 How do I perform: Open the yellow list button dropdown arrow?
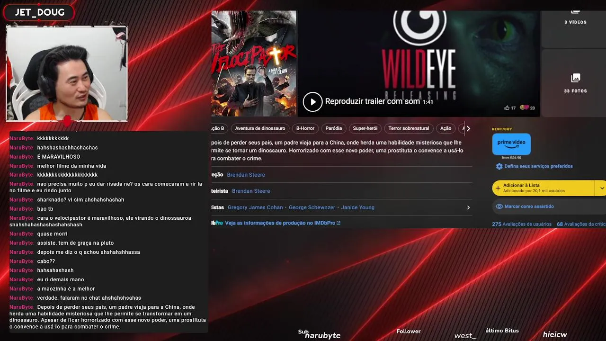click(601, 188)
